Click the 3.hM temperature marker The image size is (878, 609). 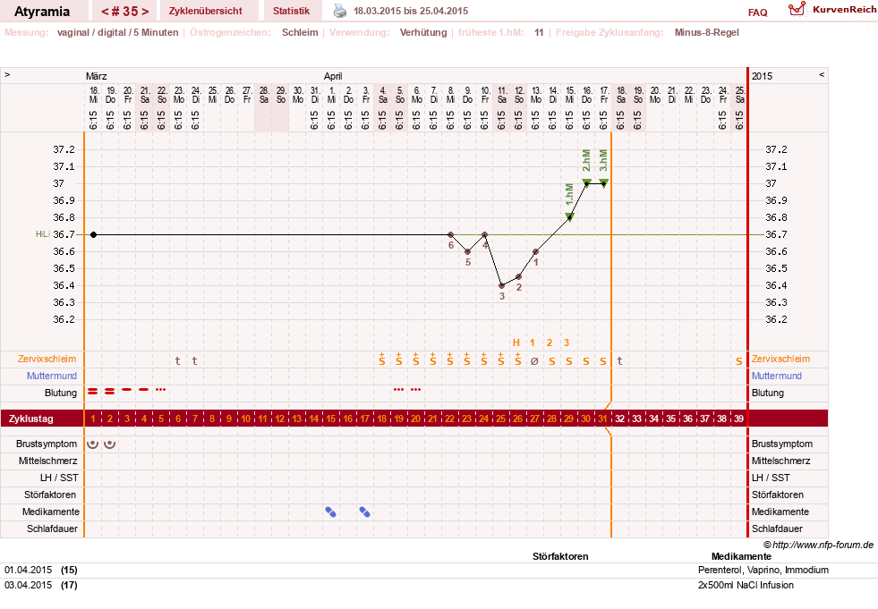tap(603, 182)
